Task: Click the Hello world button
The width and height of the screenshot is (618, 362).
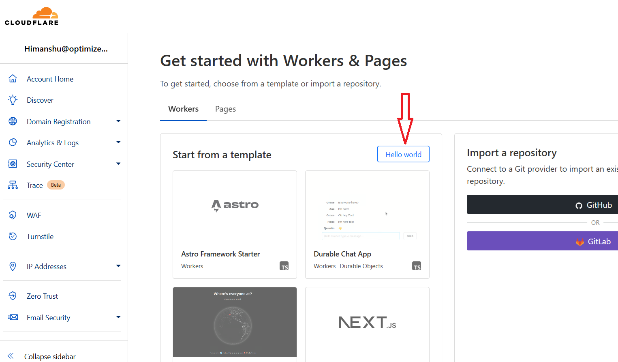Action: [403, 154]
